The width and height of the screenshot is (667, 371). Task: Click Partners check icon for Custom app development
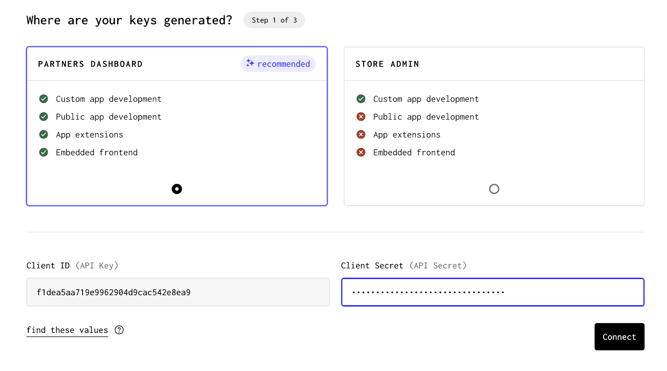pyautogui.click(x=44, y=99)
